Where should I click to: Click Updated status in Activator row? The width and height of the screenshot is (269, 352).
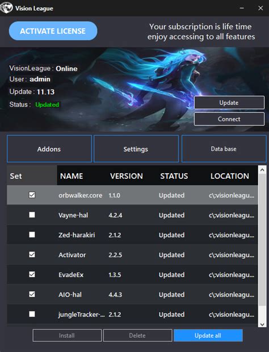coord(171,255)
